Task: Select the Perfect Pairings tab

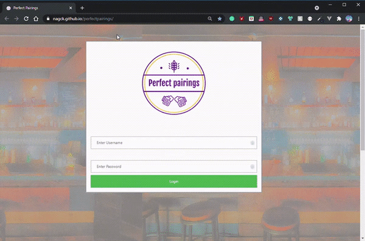Action: pyautogui.click(x=39, y=8)
